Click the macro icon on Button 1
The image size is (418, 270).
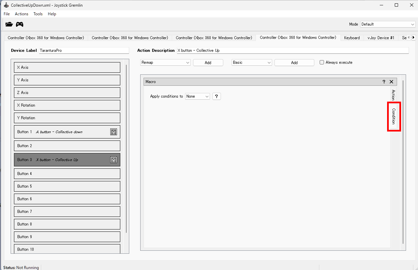coord(114,132)
